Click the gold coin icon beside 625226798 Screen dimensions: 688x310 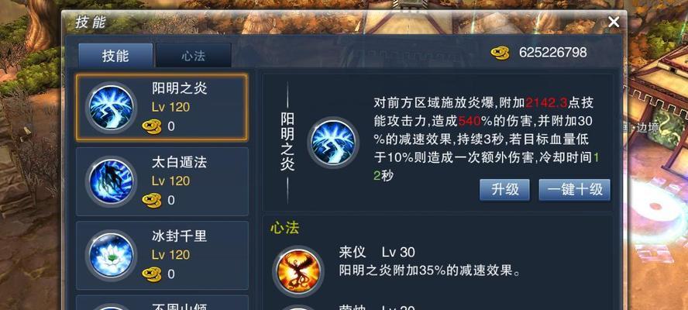[x=500, y=53]
